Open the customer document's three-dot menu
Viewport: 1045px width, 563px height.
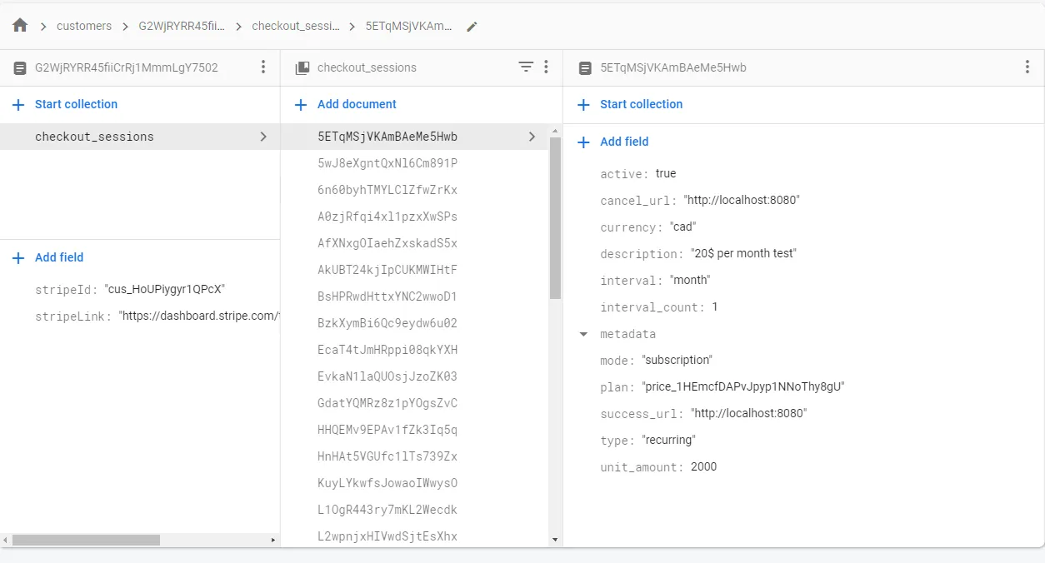(263, 67)
